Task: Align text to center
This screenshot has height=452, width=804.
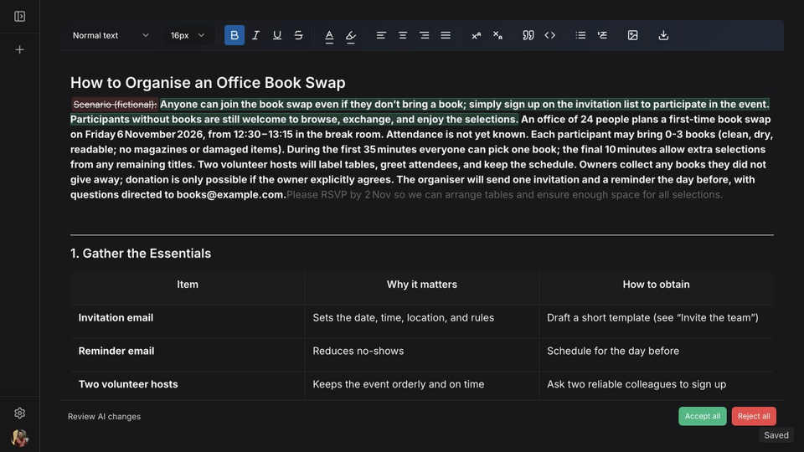Action: (x=403, y=35)
